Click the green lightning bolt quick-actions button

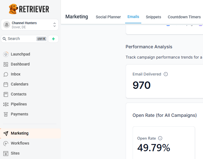point(53,39)
